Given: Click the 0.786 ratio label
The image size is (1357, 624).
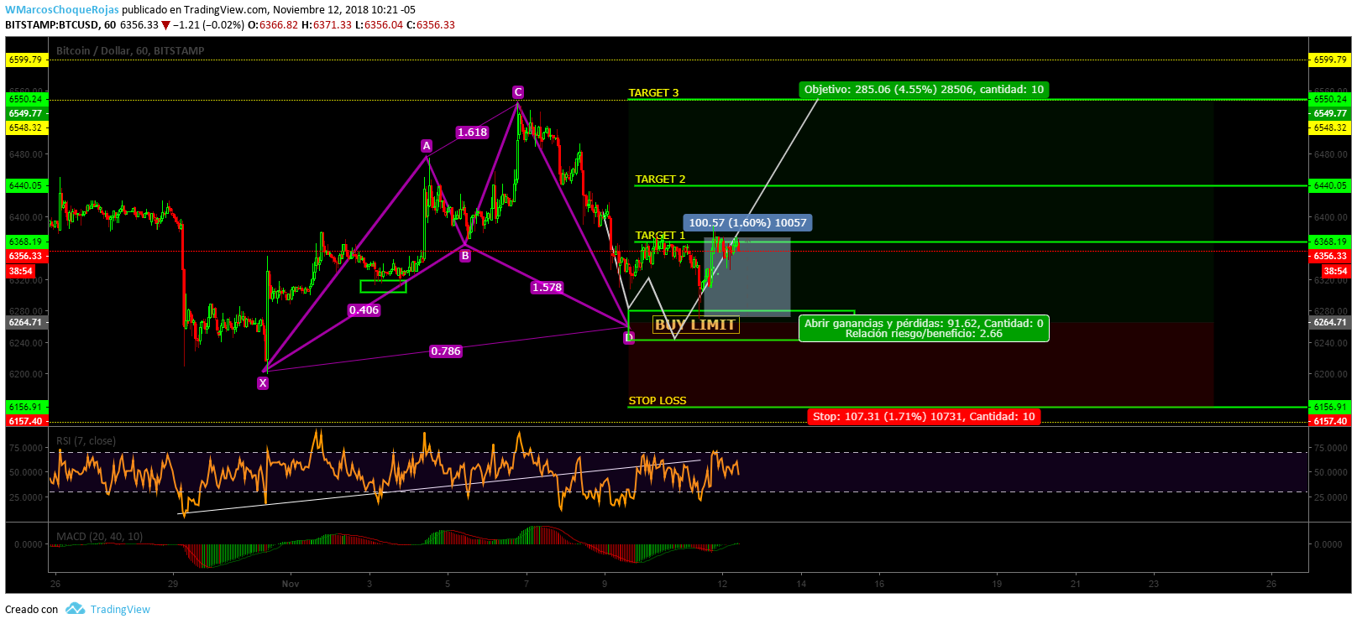Looking at the screenshot, I should tap(446, 351).
